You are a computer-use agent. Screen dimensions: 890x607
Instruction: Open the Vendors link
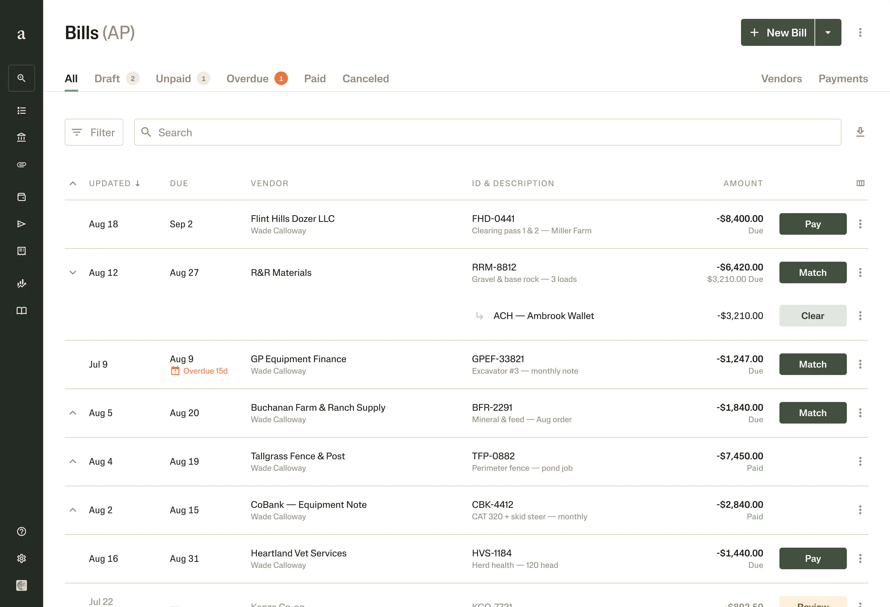coord(781,79)
